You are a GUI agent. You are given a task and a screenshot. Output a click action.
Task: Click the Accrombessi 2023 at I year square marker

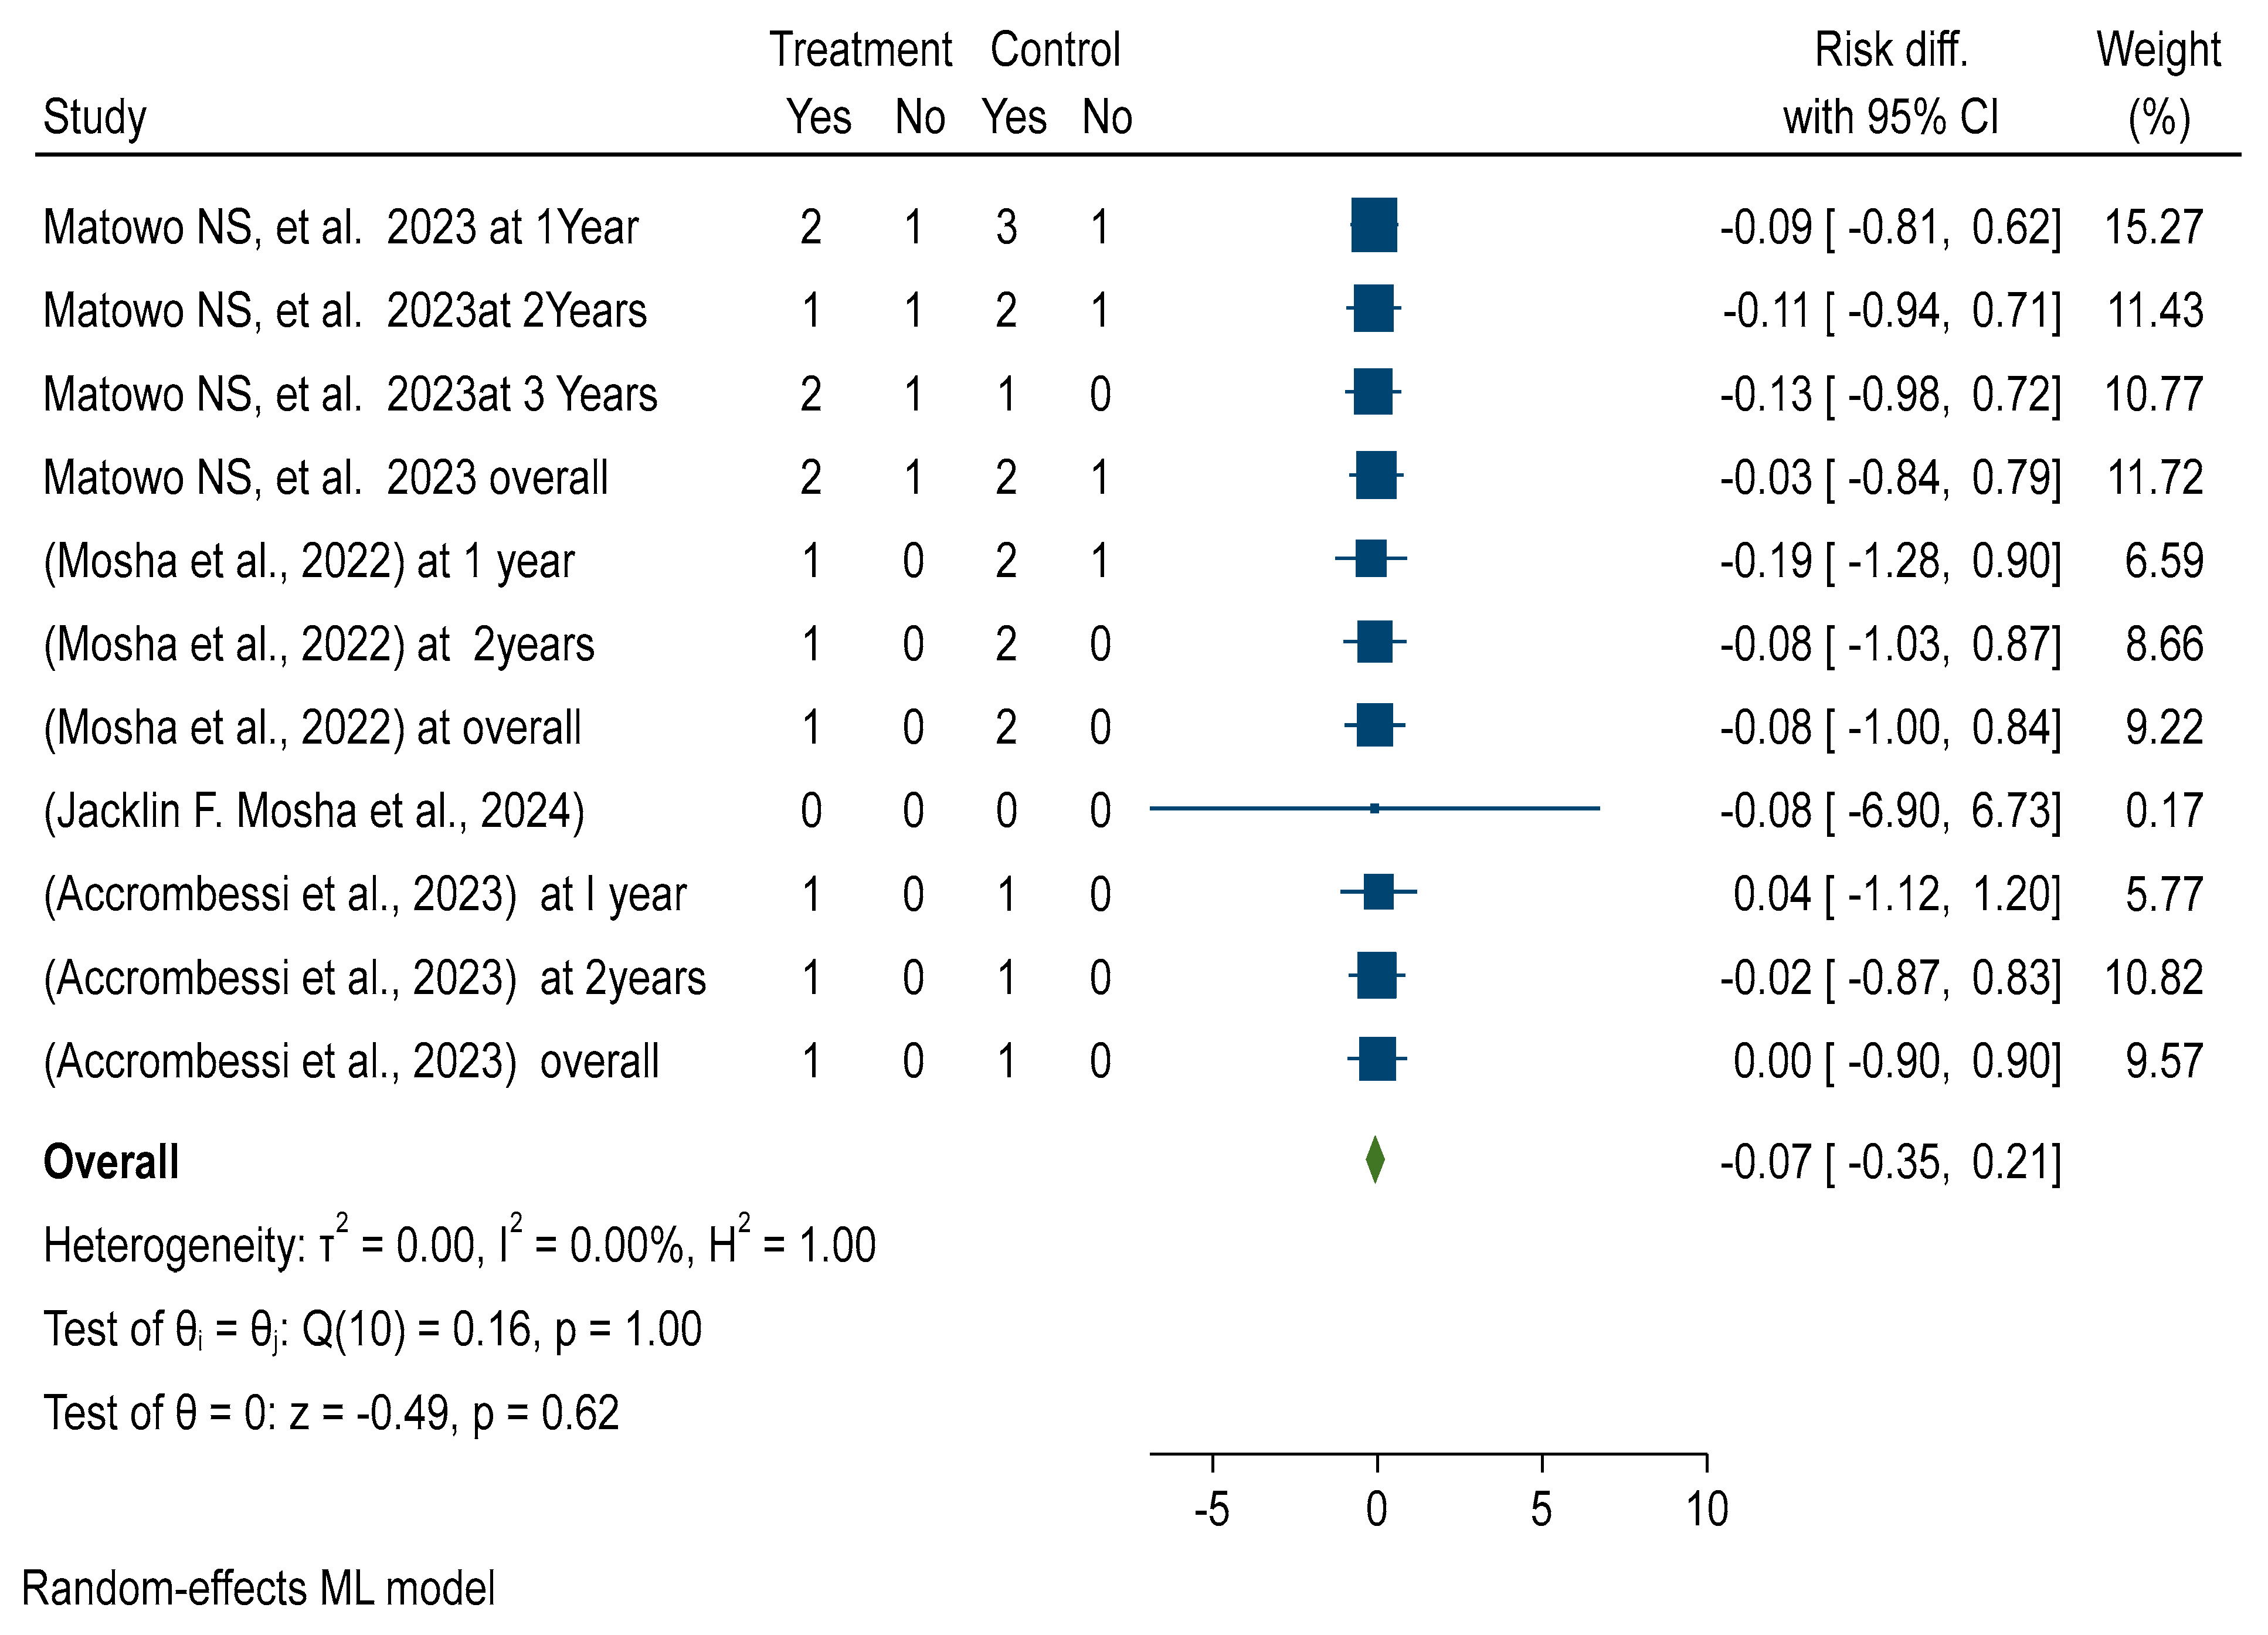pos(1379,892)
